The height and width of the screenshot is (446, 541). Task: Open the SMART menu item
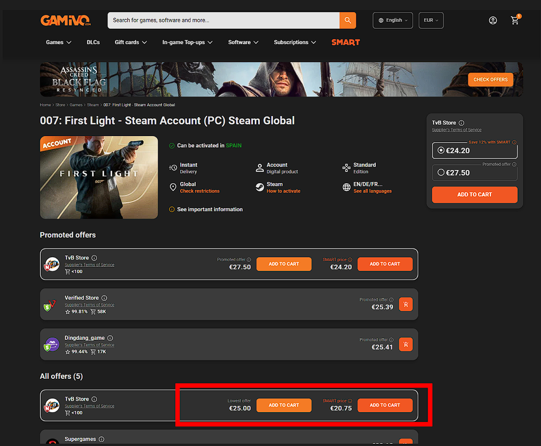[x=345, y=42]
